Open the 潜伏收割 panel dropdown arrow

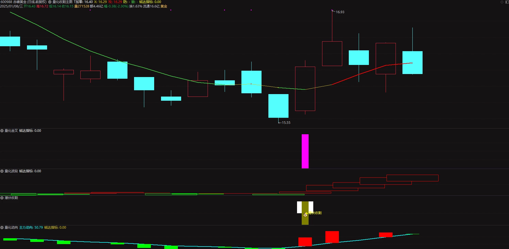click(2, 198)
